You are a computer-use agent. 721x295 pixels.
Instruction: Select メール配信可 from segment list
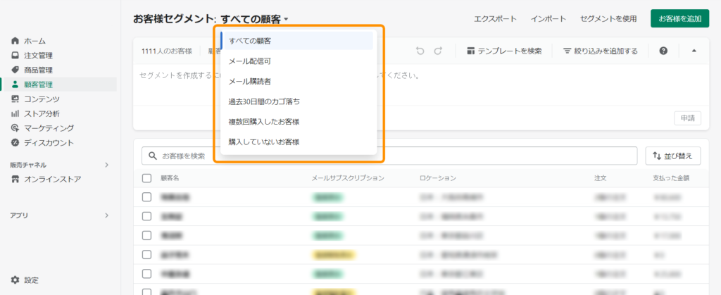(x=250, y=61)
